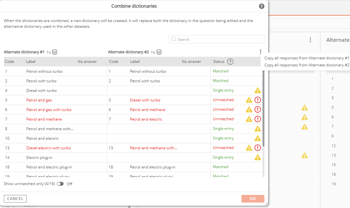Open the help icon in dialog title bar
This screenshot has height=208, width=350.
(262, 6)
